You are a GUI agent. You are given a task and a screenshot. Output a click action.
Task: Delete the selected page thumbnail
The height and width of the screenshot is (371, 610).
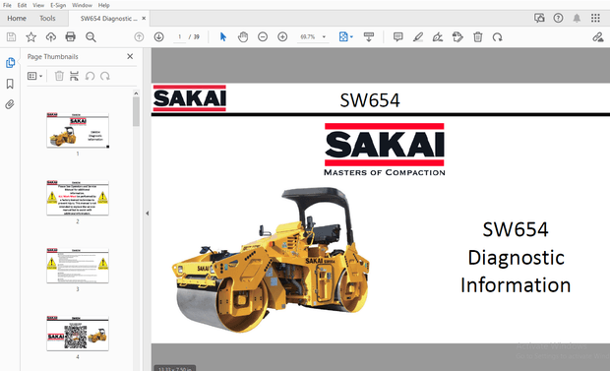[59, 76]
